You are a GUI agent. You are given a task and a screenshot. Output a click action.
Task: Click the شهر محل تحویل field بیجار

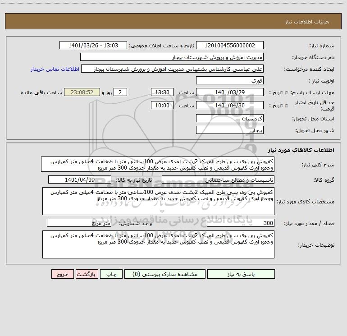230,130
